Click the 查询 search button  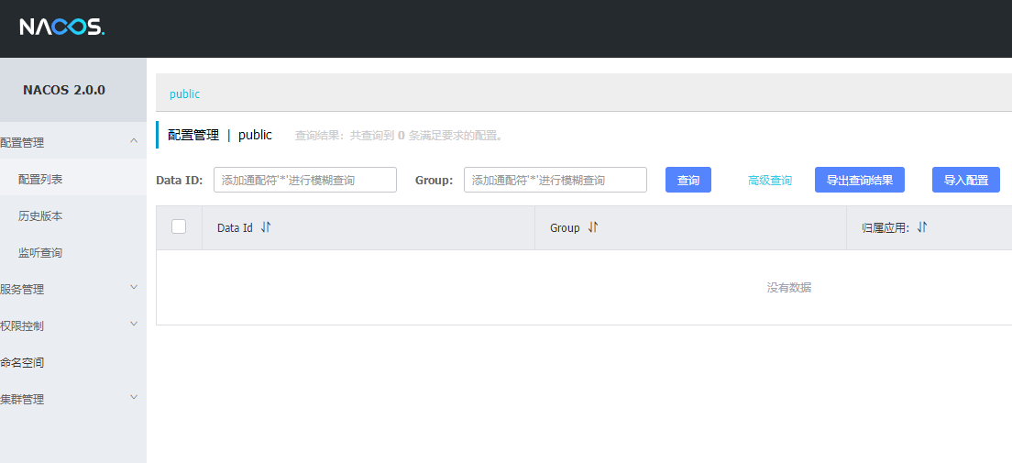[687, 180]
